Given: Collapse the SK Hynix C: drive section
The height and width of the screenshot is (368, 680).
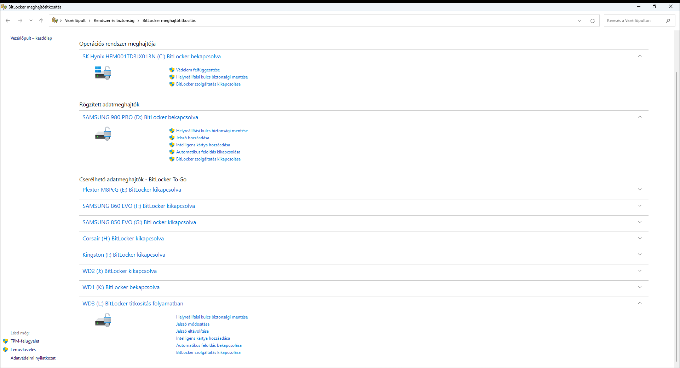Looking at the screenshot, I should coord(640,56).
